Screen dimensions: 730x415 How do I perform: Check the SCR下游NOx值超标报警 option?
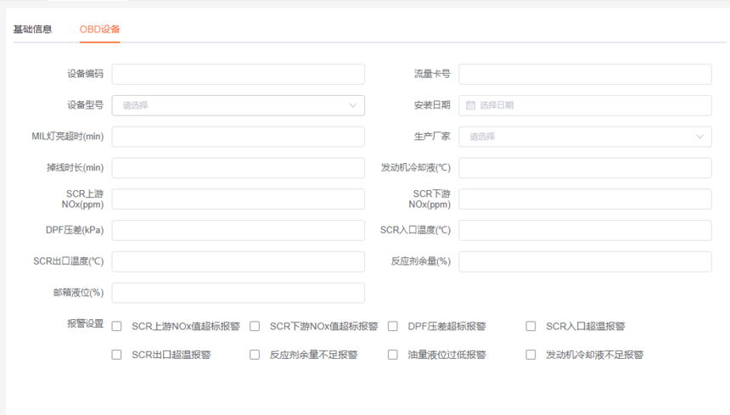pos(255,327)
